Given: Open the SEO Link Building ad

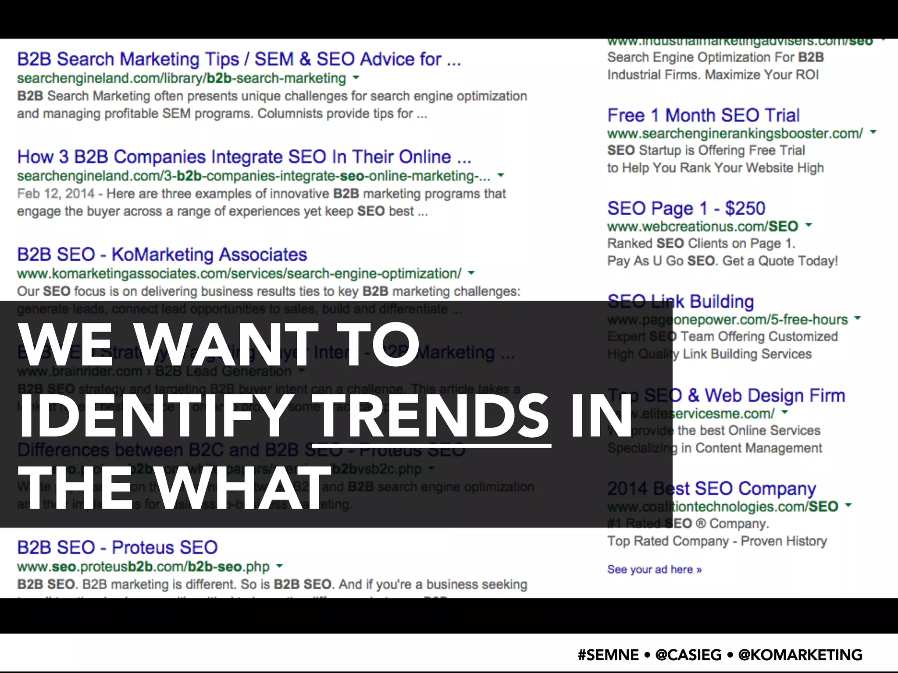Looking at the screenshot, I should [681, 302].
